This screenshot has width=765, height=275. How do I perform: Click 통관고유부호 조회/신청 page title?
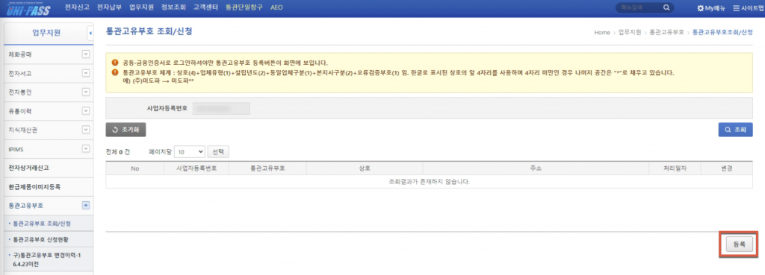click(x=149, y=31)
